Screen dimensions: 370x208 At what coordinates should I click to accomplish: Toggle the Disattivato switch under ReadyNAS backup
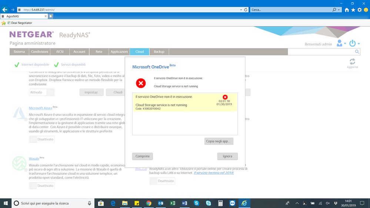coord(162,181)
